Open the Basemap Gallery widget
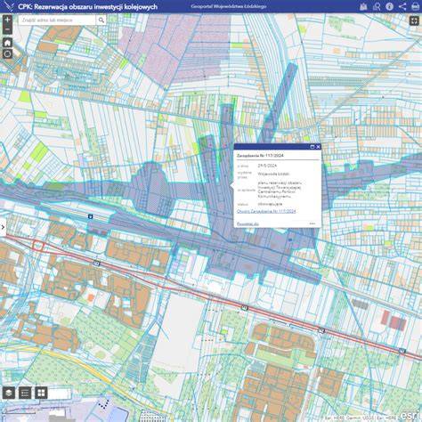 click(x=41, y=393)
